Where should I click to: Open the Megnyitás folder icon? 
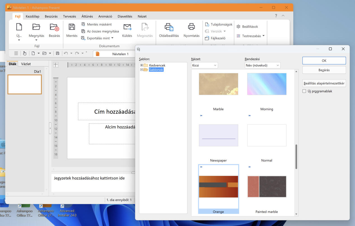click(36, 27)
